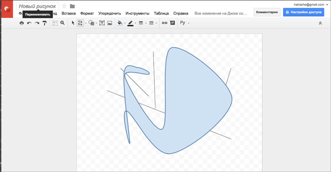Insert a text box
331x172 pixels.
(x=102, y=23)
